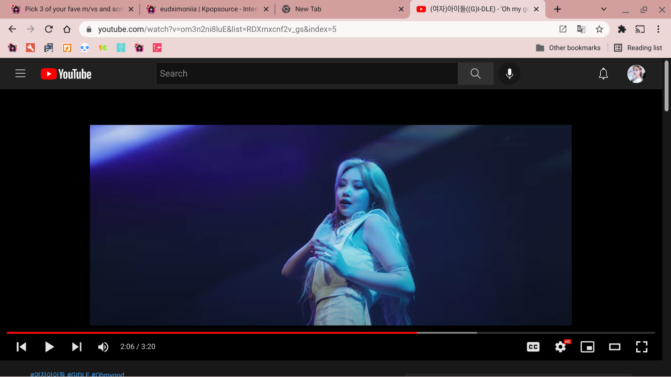Open the YouTube guide hamburger menu
The height and width of the screenshot is (377, 671).
[20, 74]
